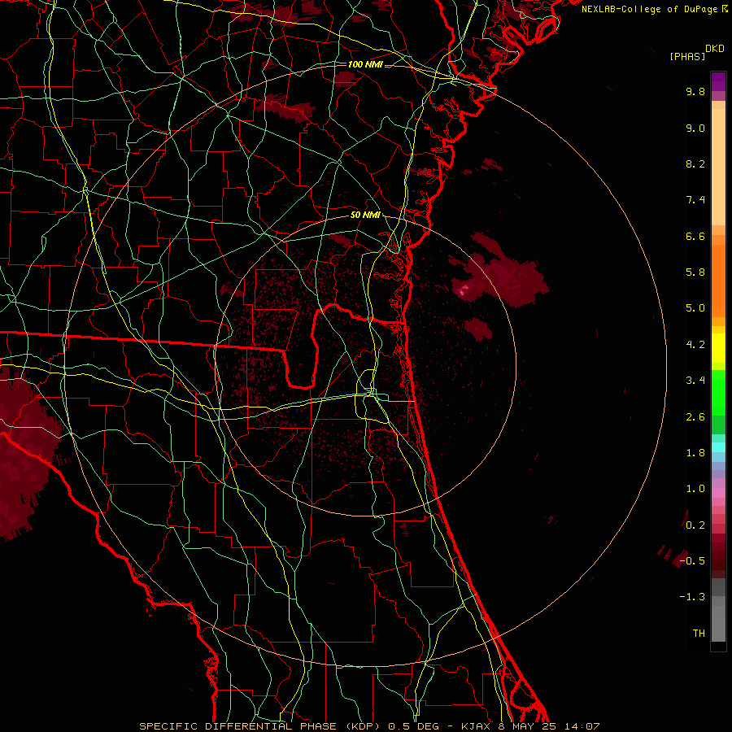Image resolution: width=732 pixels, height=732 pixels.
Task: Click the 5.0 color scale value
Action: 695,308
